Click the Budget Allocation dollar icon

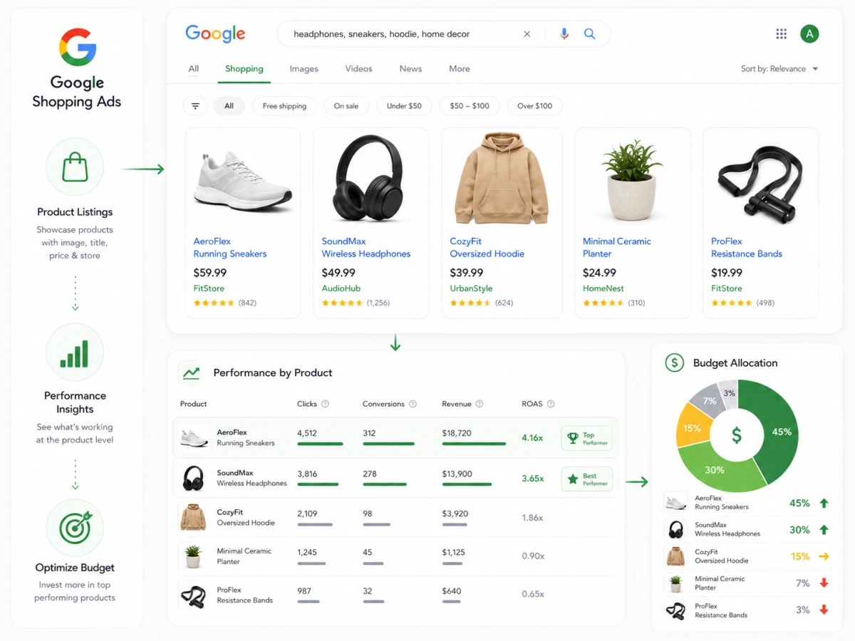click(x=674, y=363)
